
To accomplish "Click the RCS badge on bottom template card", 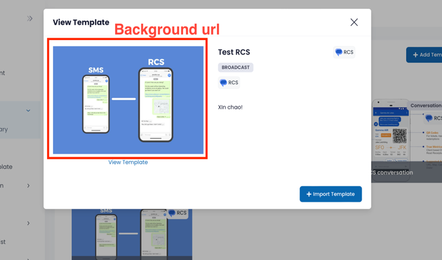I will tap(177, 213).
